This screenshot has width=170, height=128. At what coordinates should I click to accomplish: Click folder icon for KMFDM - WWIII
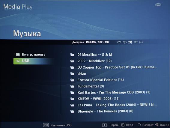[x=72, y=99]
